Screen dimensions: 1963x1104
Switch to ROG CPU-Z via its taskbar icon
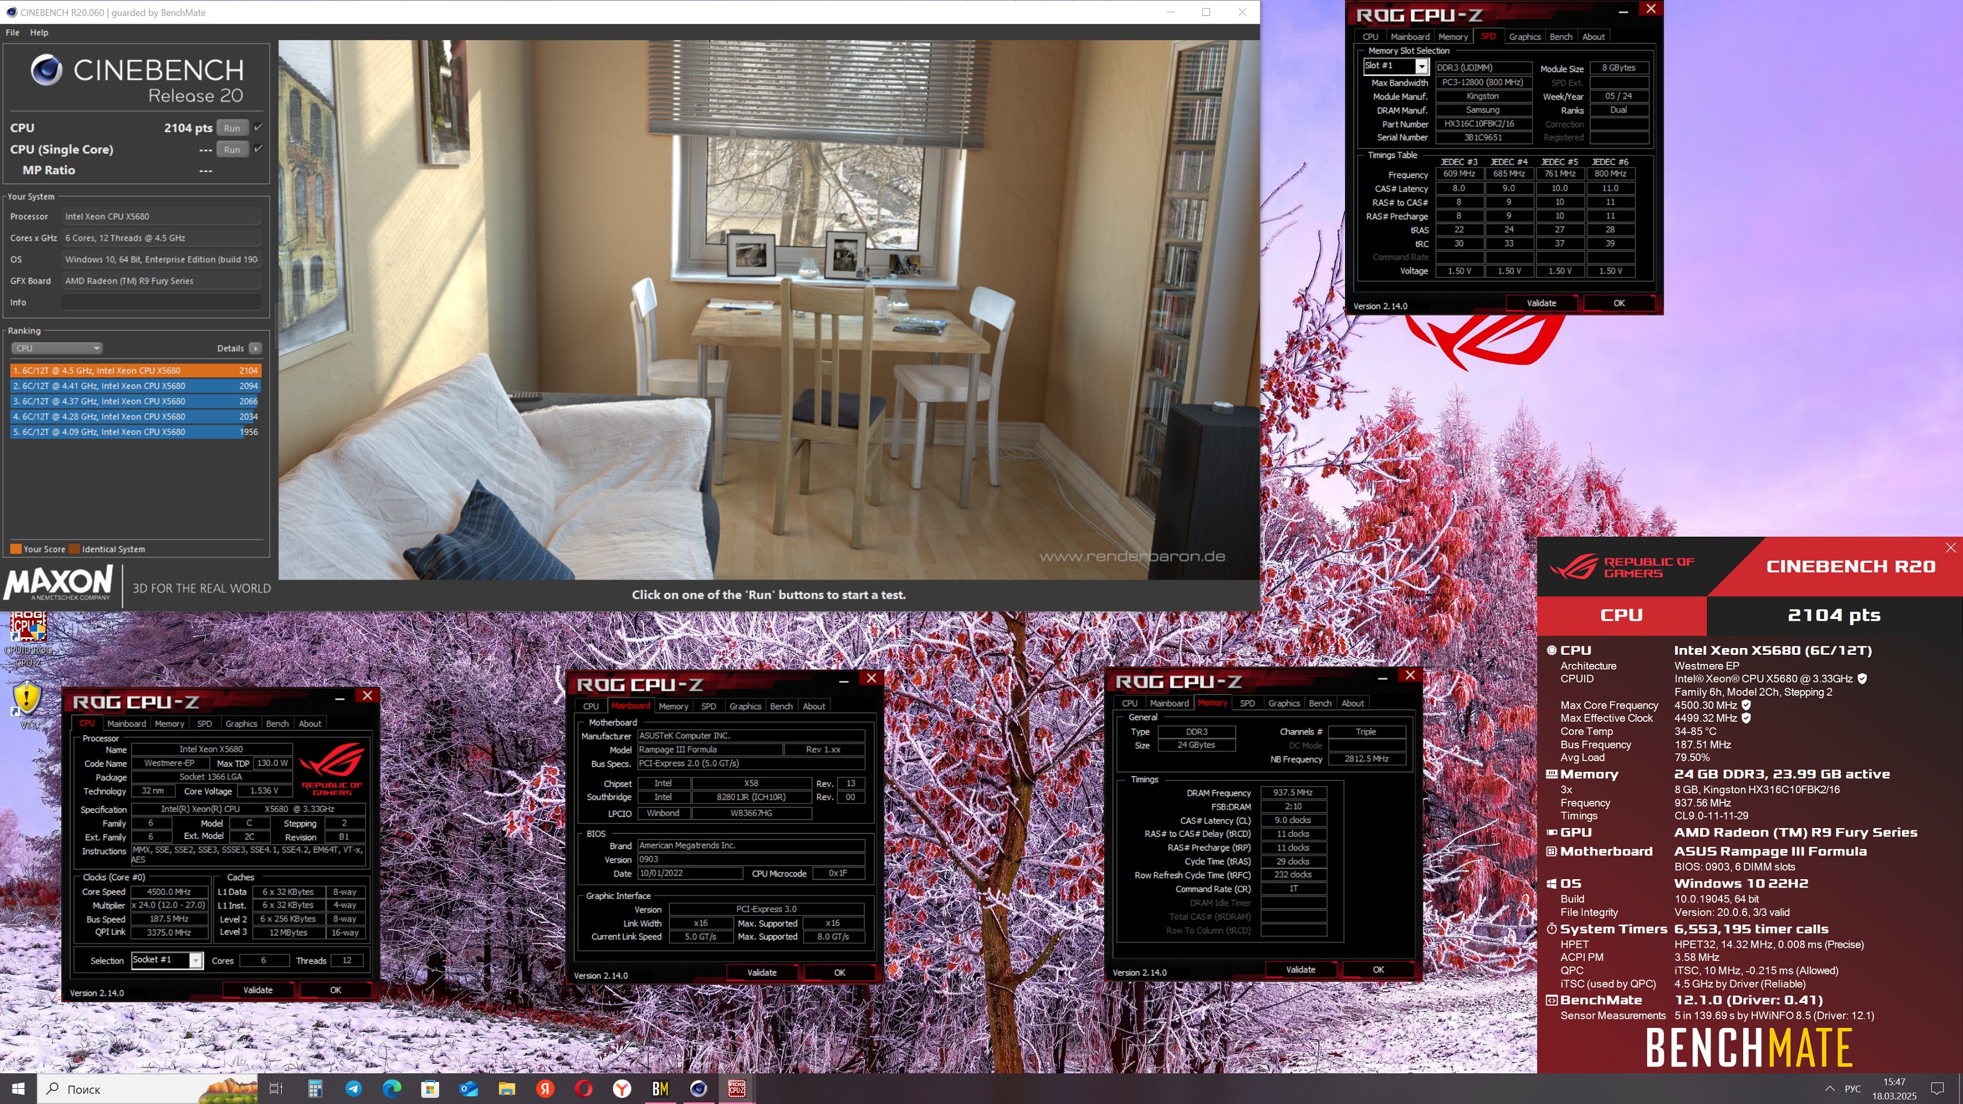(x=737, y=1089)
